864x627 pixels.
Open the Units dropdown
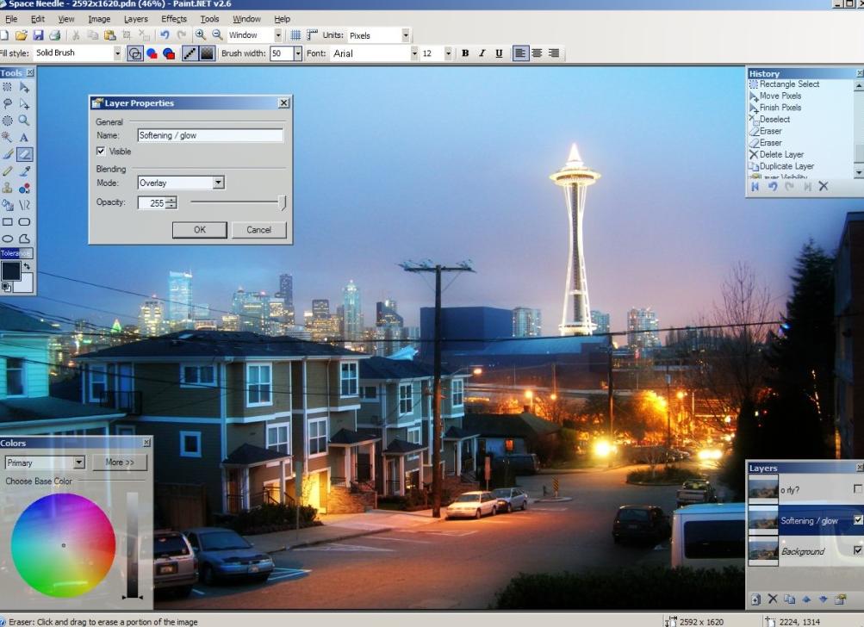tap(406, 35)
